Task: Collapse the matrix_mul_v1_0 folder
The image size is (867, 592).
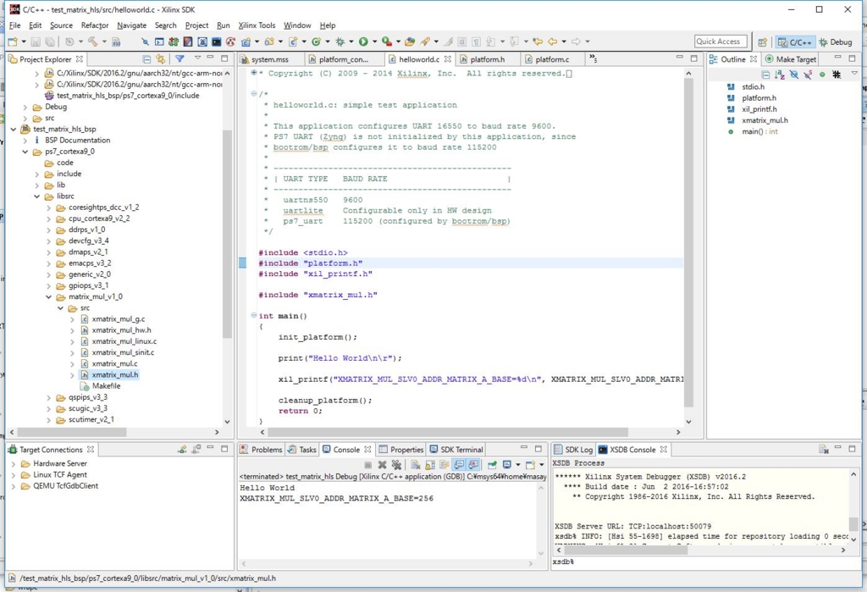Action: (48, 296)
